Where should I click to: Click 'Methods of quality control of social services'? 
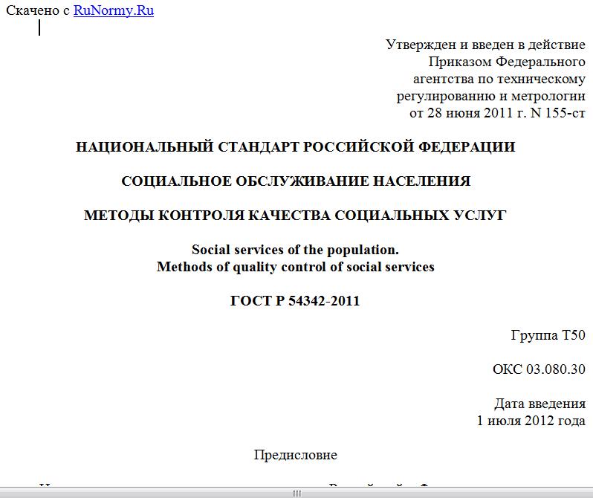point(295,267)
